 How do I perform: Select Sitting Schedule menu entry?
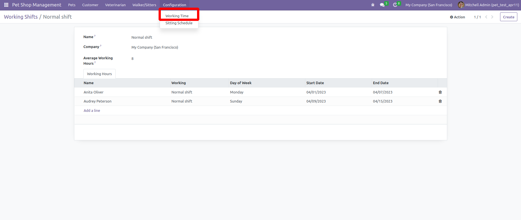[x=179, y=23]
